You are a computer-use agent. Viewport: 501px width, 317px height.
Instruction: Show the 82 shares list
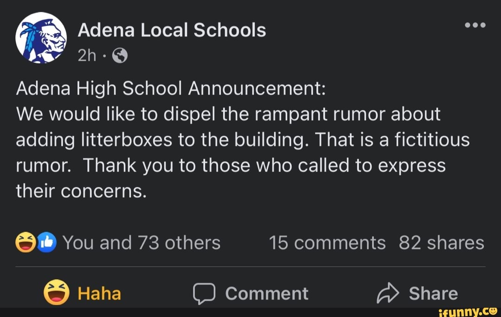tap(441, 243)
